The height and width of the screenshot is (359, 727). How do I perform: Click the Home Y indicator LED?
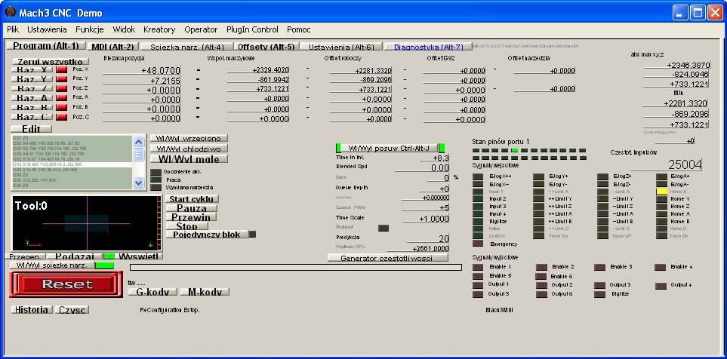pyautogui.click(x=661, y=198)
